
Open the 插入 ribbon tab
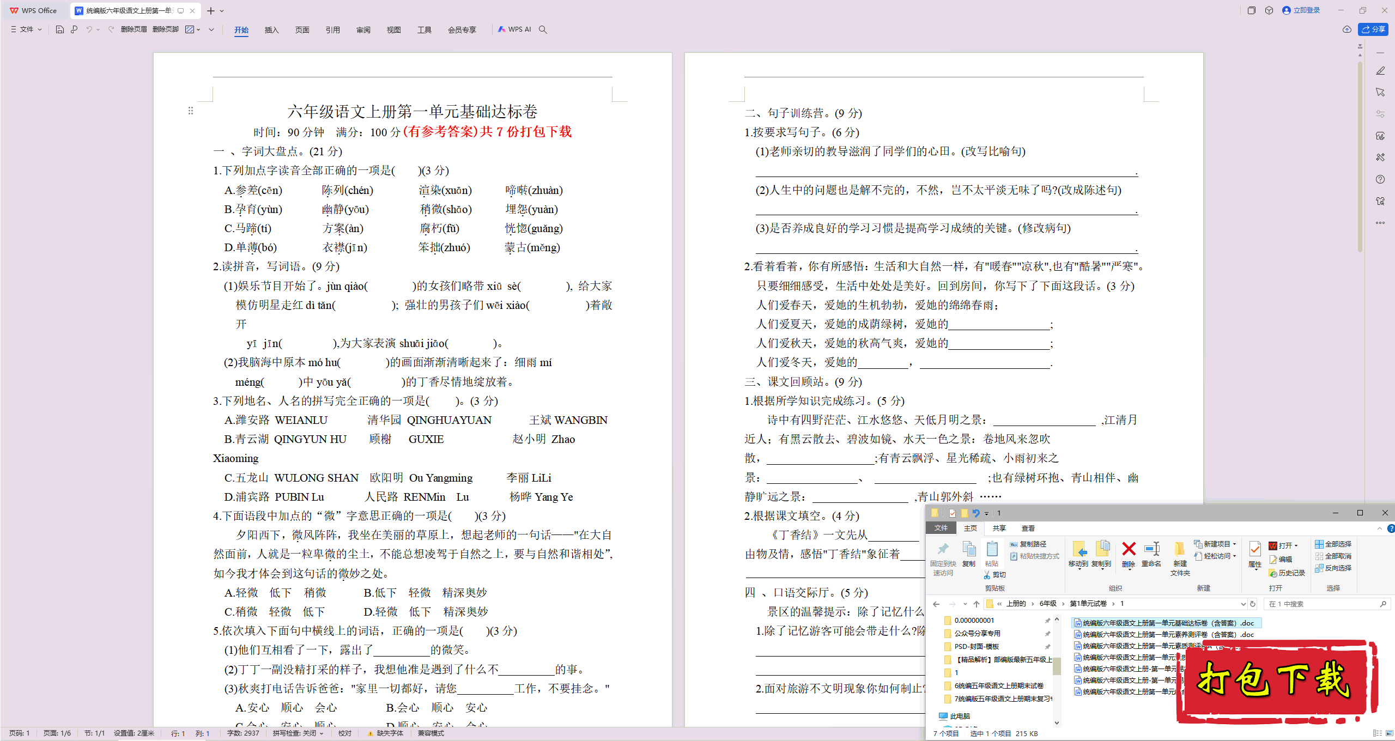(271, 30)
